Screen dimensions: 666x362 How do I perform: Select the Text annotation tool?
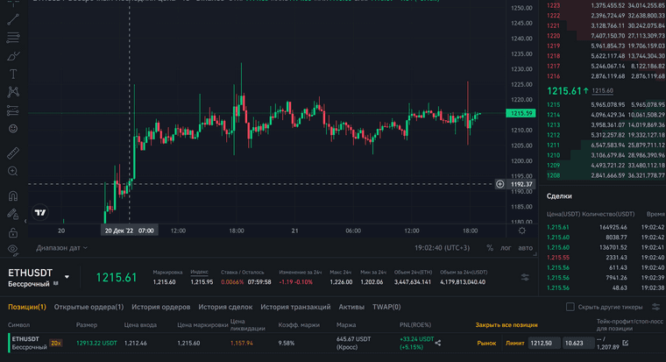click(x=13, y=74)
